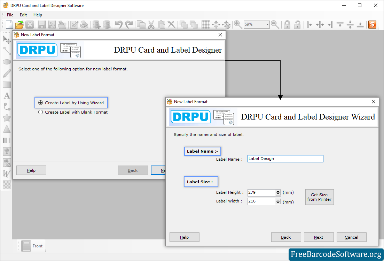
Task: Select the Line drawing tool
Action: click(x=7, y=51)
